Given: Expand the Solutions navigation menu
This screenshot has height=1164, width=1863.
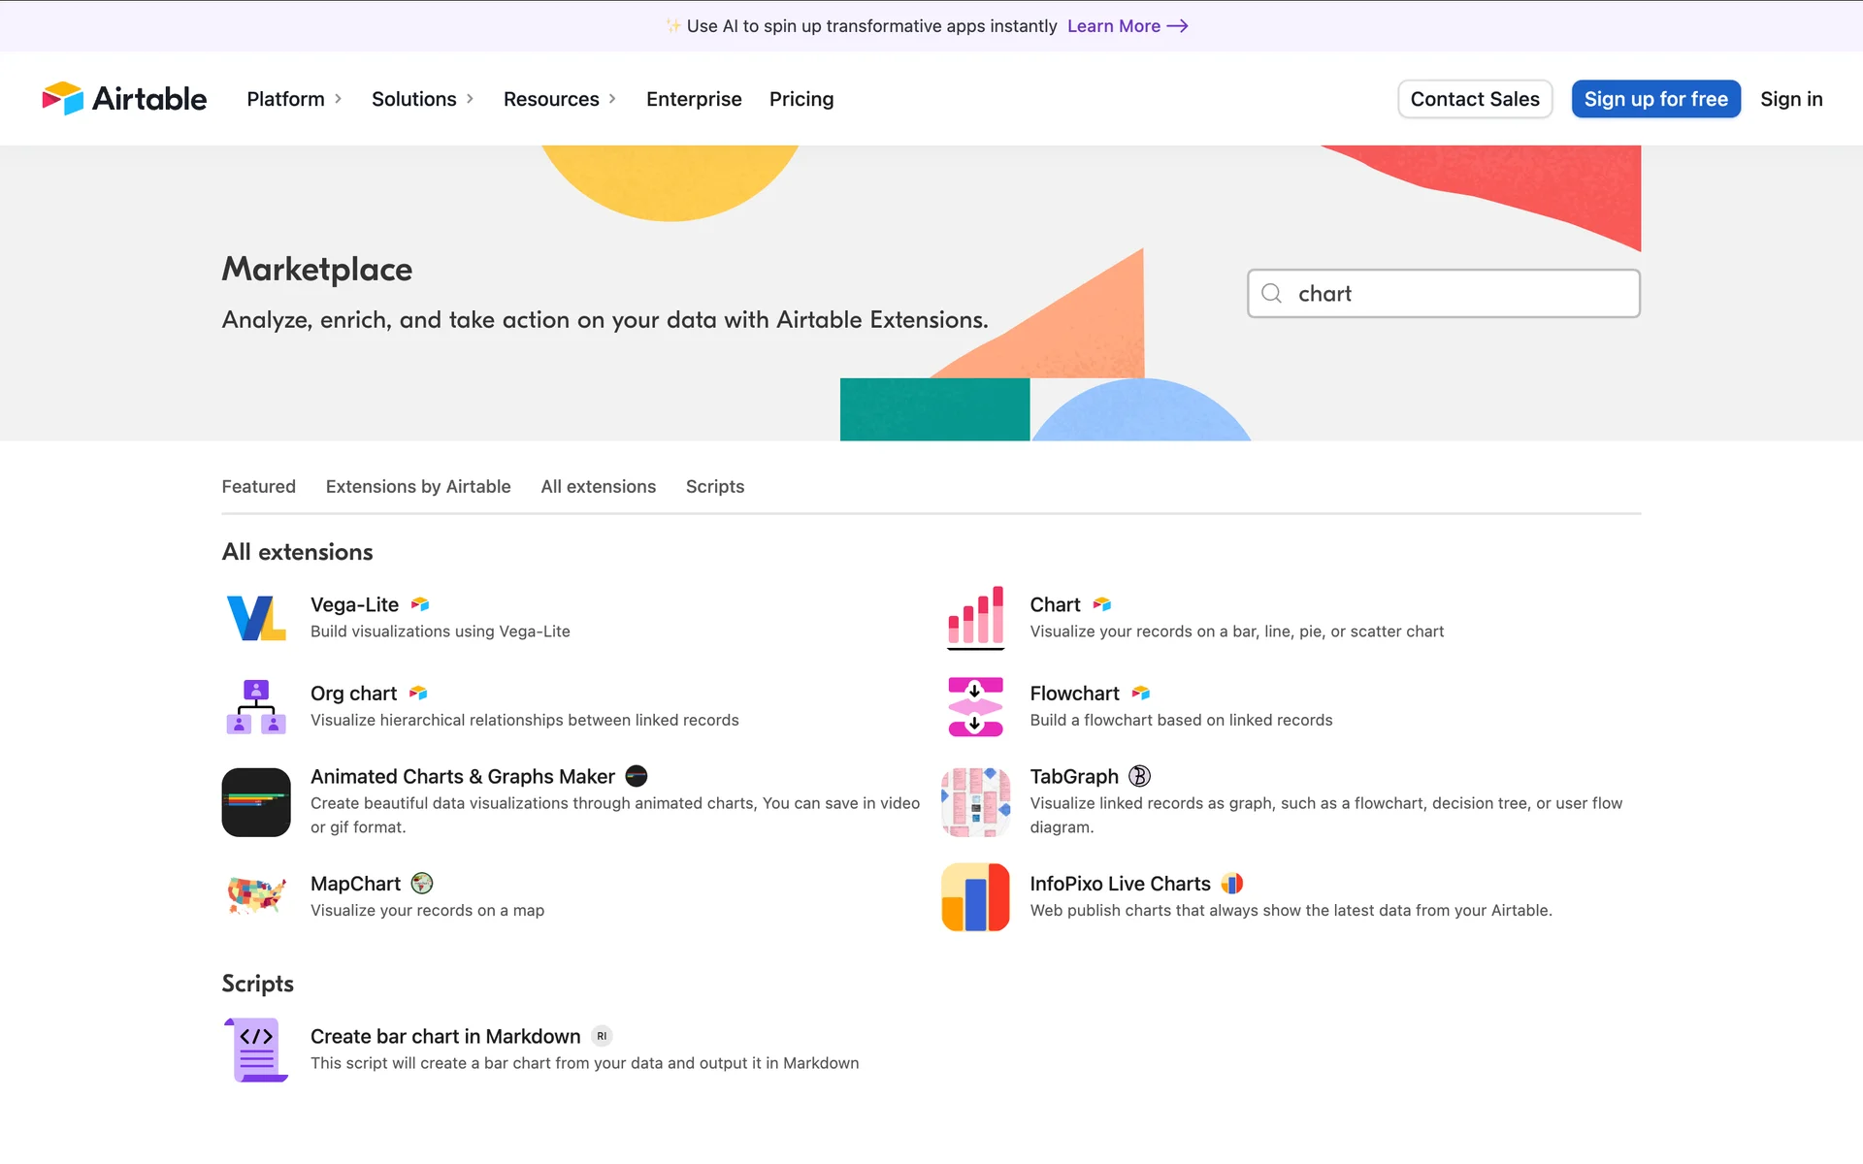Looking at the screenshot, I should pyautogui.click(x=422, y=99).
